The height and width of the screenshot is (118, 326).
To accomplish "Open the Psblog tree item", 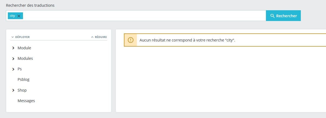I will coord(24,79).
